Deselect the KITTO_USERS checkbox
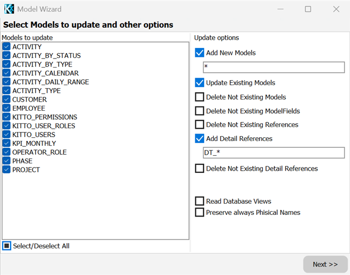Screen dimensions: 350x275 coord(6,135)
